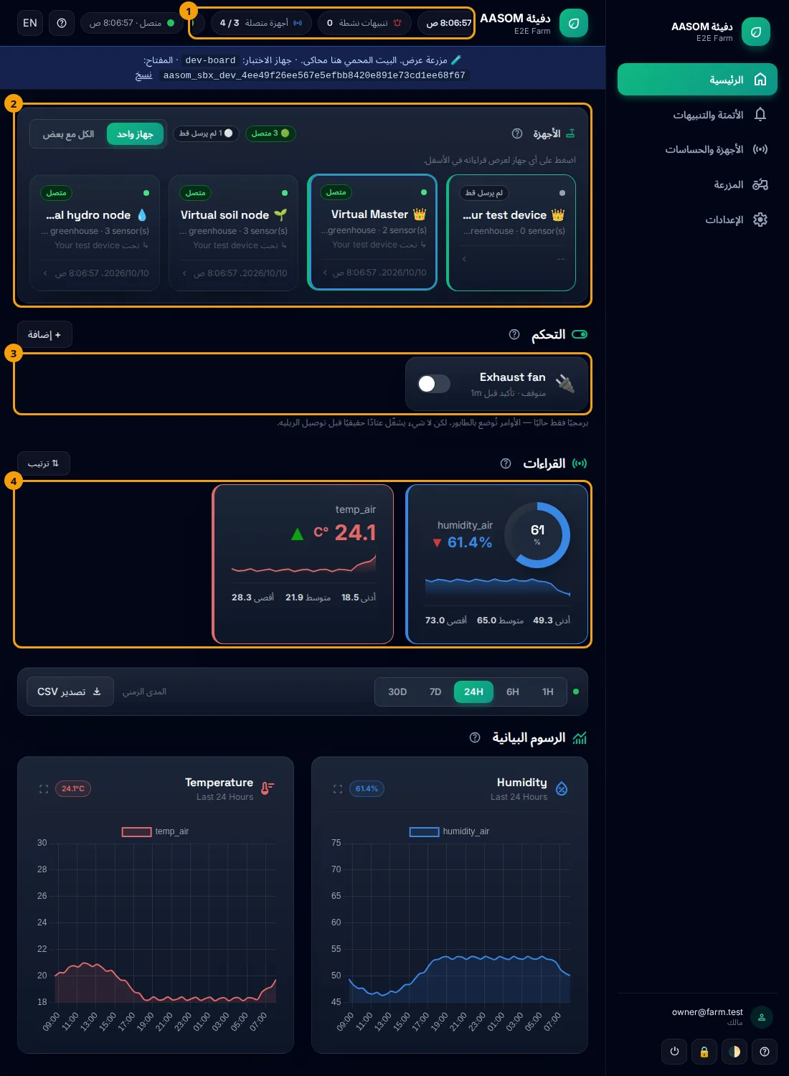
Task: Expand the Virtual Master device card chevron
Action: 325,273
